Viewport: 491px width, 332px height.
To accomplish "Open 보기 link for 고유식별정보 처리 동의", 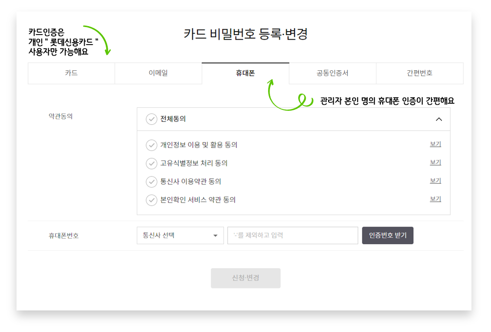I will tap(435, 162).
